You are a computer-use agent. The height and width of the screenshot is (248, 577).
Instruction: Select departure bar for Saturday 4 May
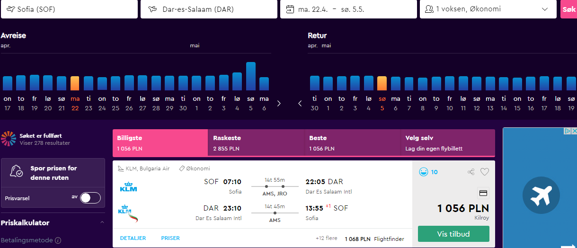(237, 81)
